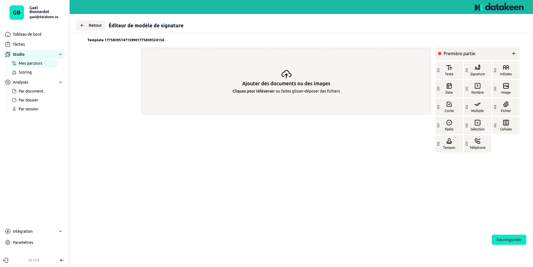The image size is (533, 267).
Task: Add a Texte field
Action: (x=449, y=70)
